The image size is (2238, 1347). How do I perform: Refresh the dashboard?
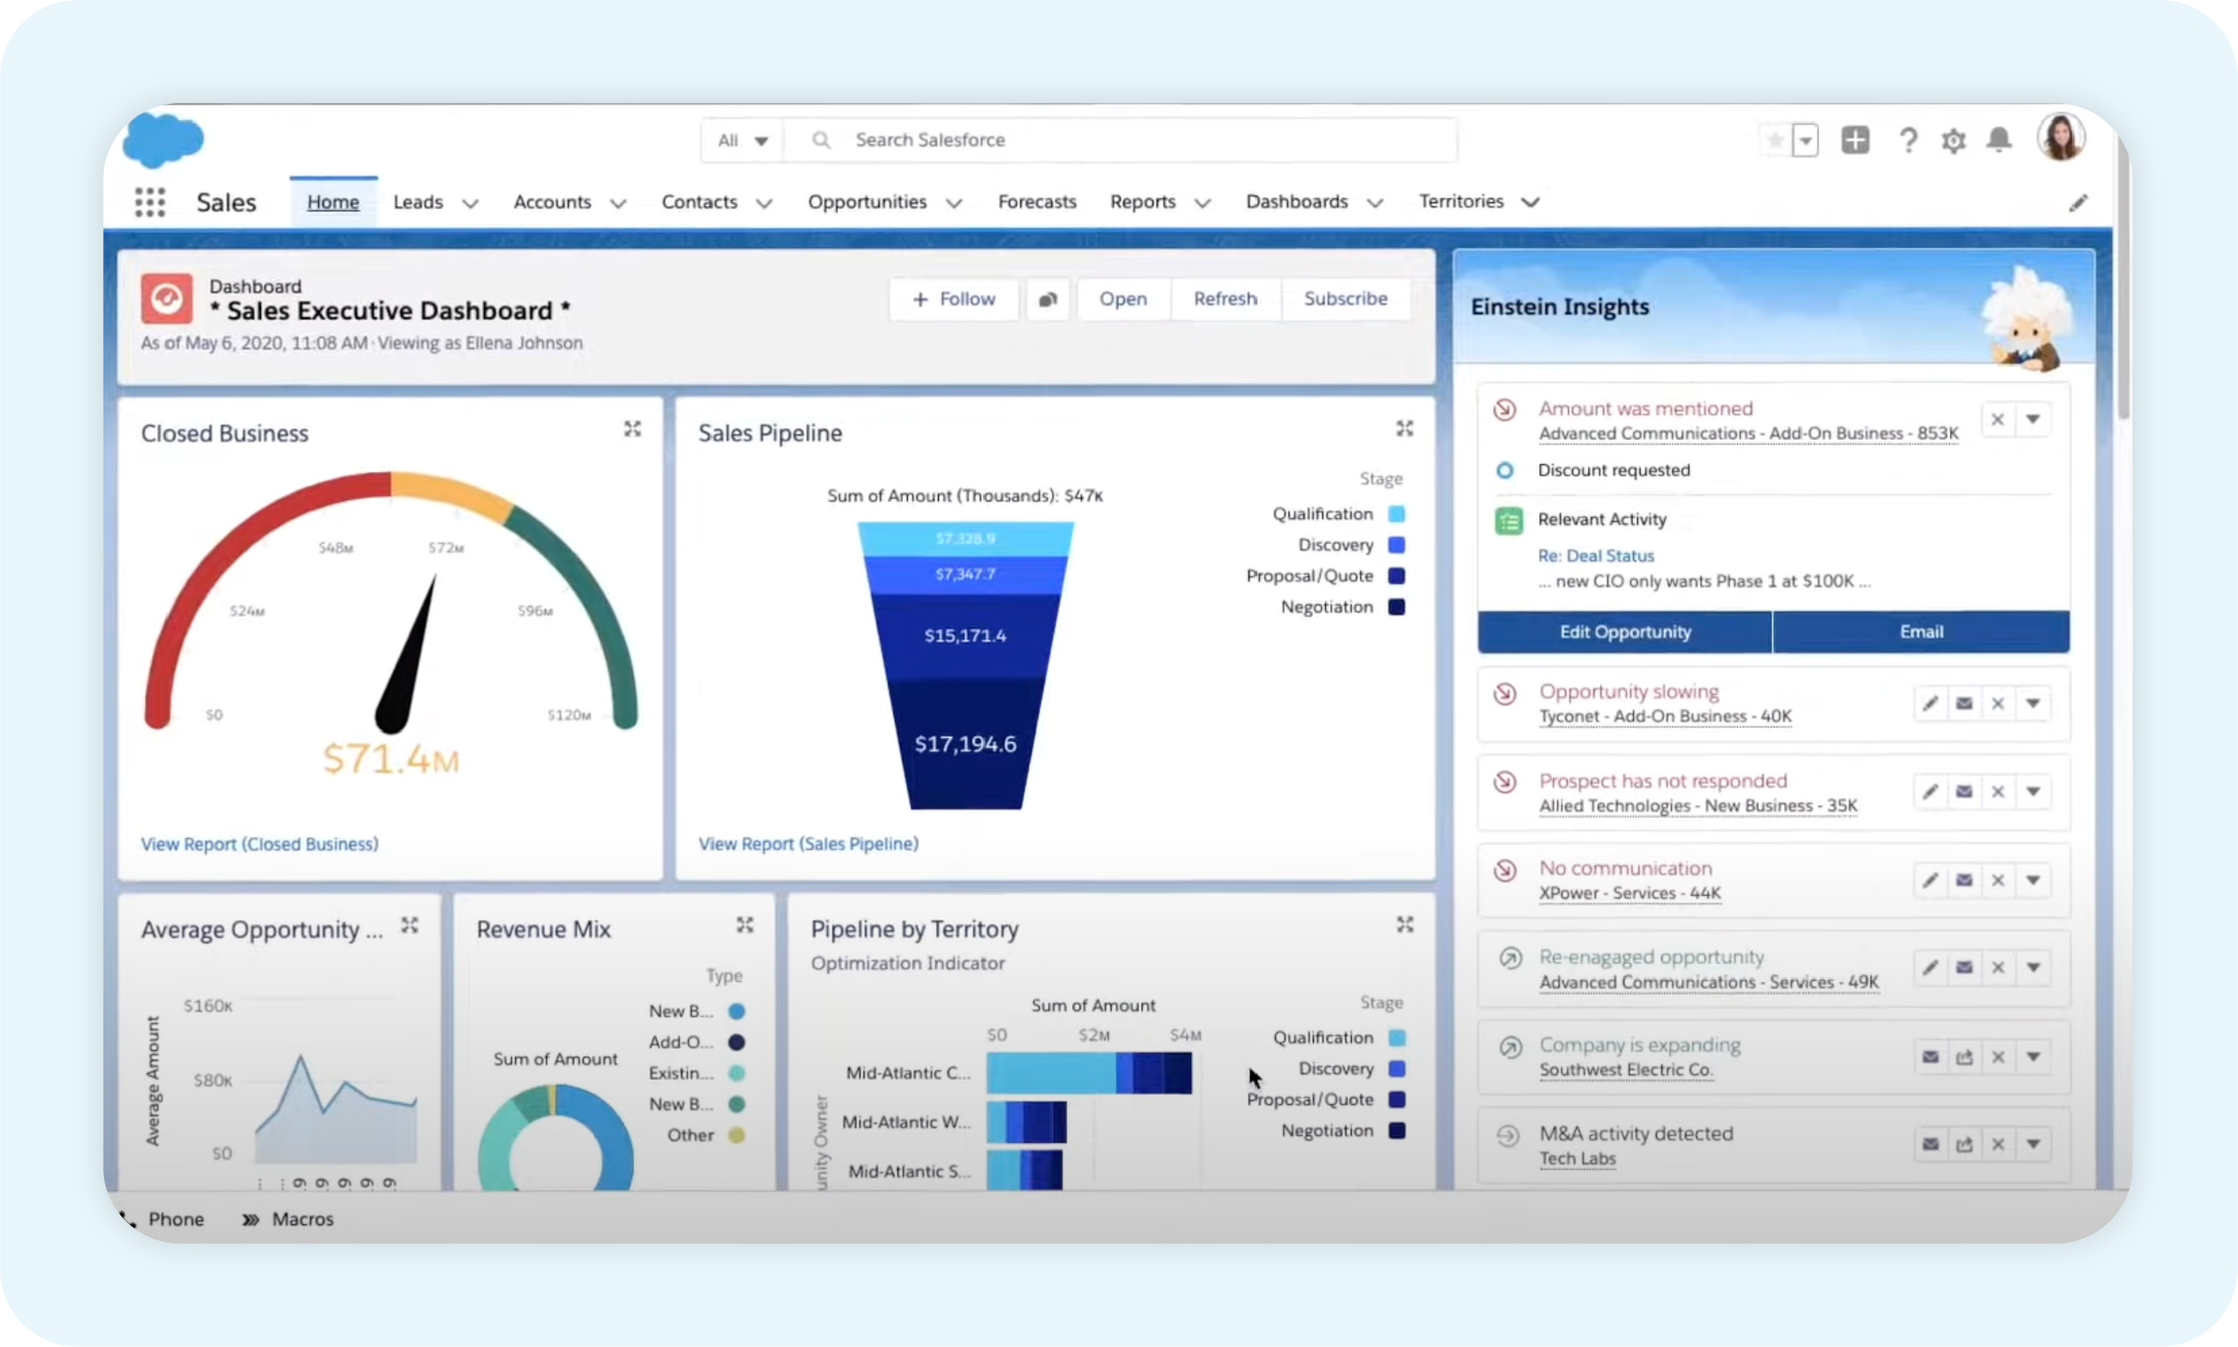coord(1225,299)
